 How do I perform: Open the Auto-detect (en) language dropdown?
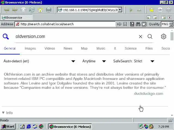coord(39,61)
